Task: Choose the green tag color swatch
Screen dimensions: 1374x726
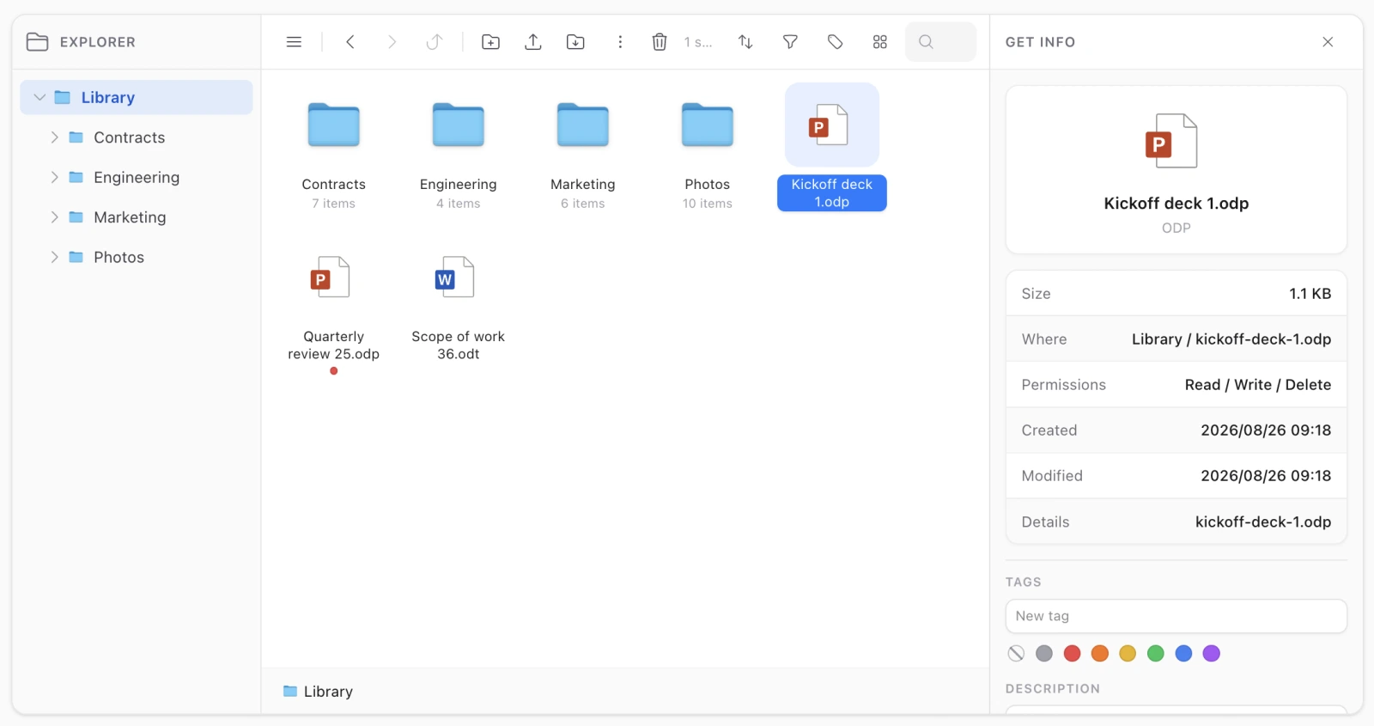Action: (1156, 654)
